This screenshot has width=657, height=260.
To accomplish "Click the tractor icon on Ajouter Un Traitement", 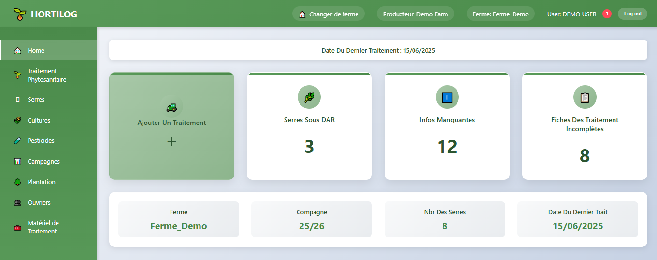I will coord(171,107).
